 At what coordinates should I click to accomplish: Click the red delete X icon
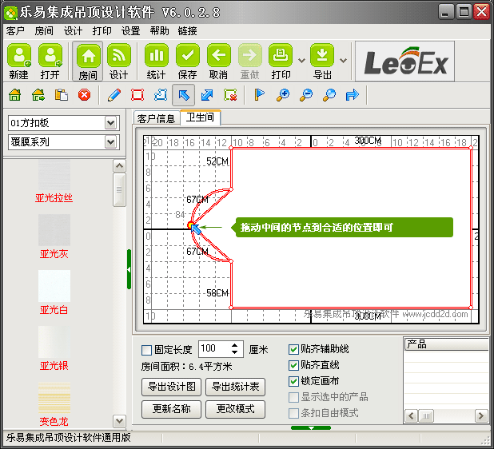(x=84, y=95)
